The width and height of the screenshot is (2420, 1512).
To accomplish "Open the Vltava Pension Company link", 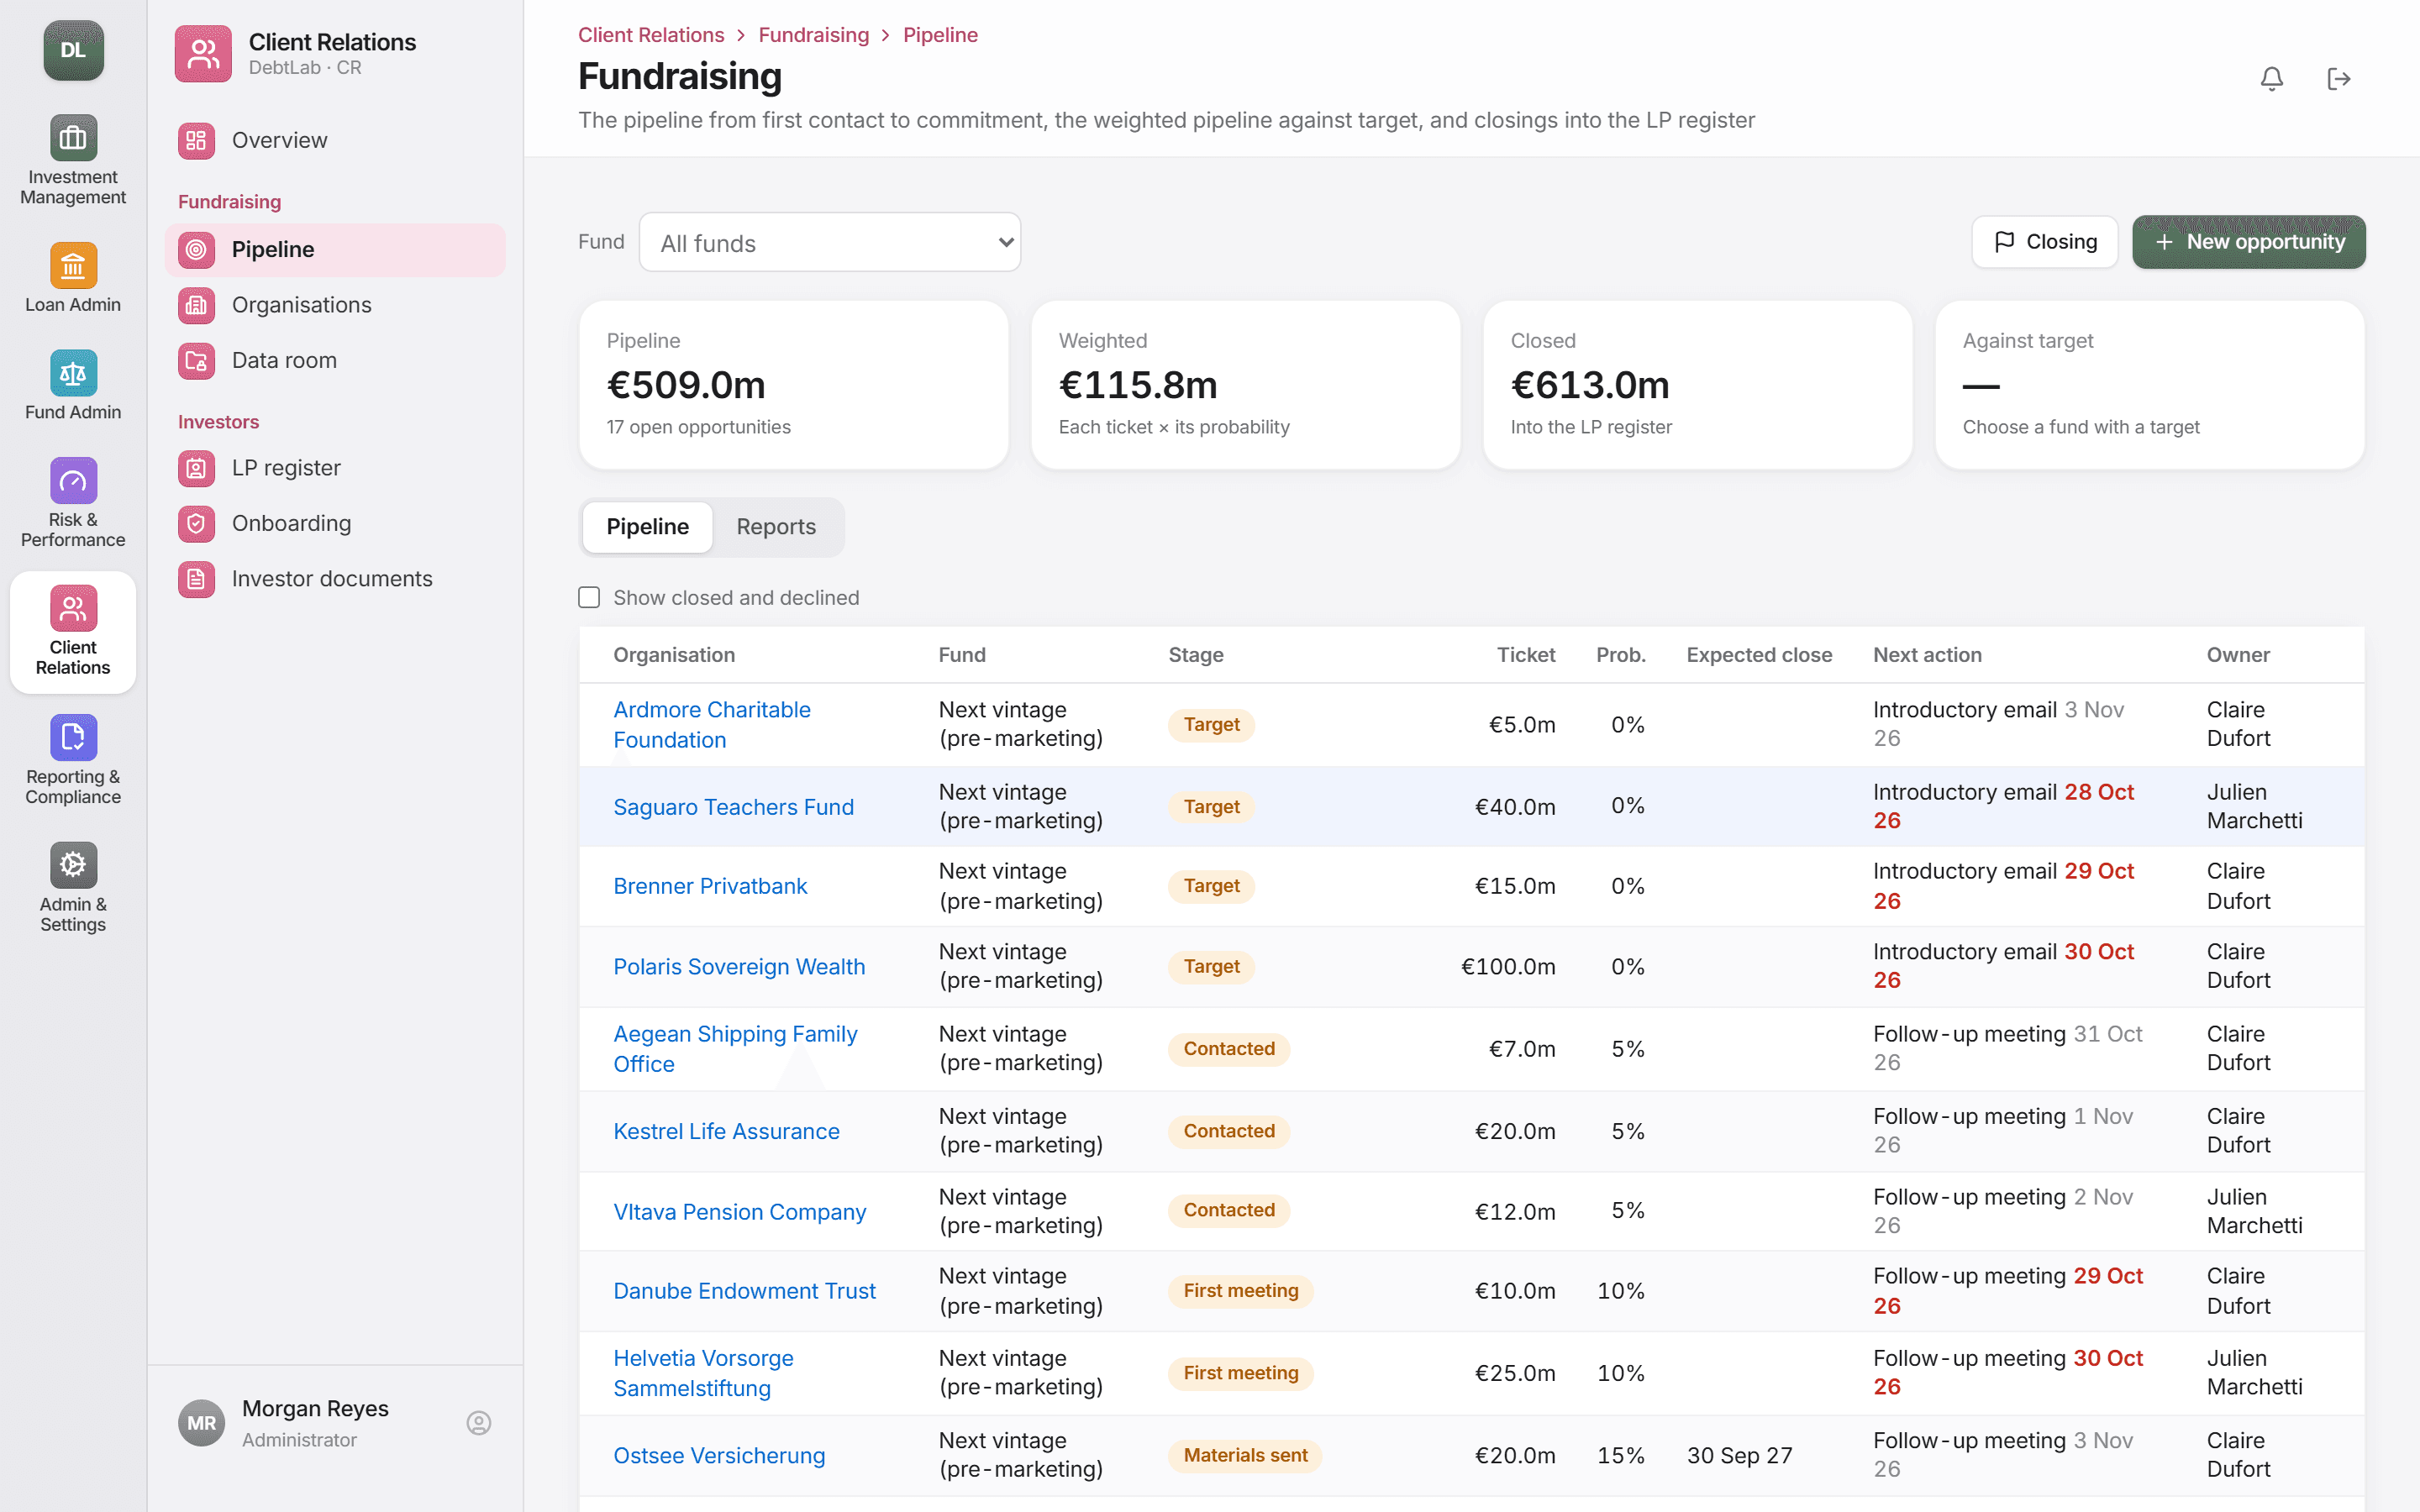I will tap(740, 1212).
